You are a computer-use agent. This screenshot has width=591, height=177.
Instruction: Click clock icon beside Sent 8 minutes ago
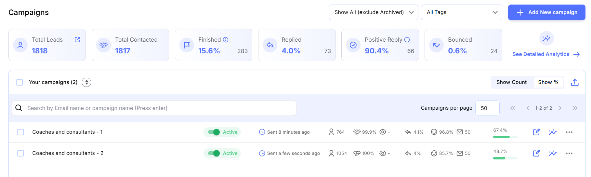pos(262,132)
